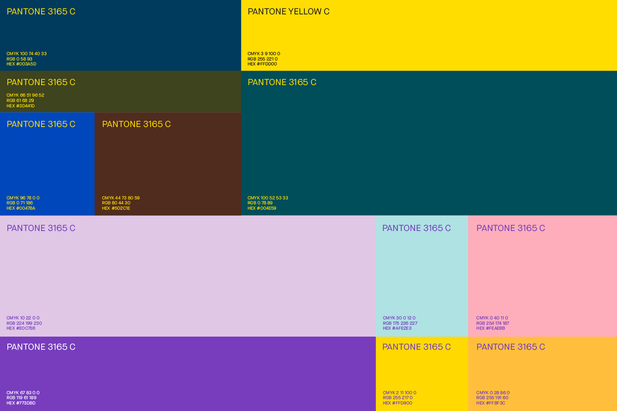Click the text HEX #FEAEBB
This screenshot has width=617, height=411.
tap(491, 328)
